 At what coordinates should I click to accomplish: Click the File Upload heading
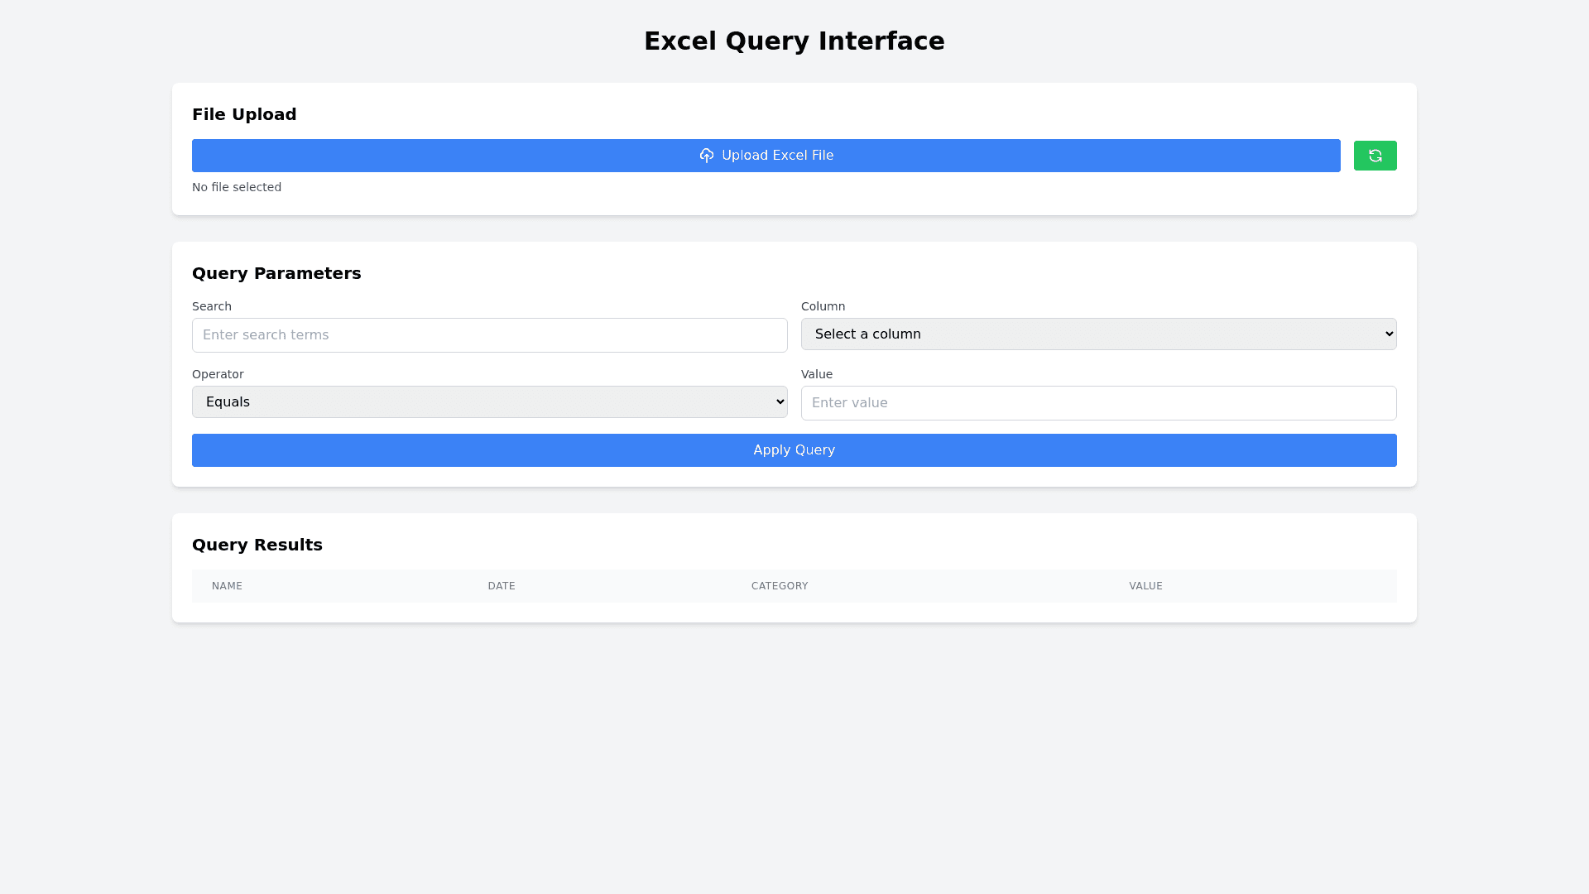[244, 114]
